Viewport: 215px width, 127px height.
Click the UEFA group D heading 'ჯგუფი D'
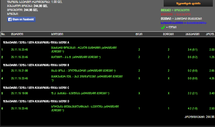[36, 101]
